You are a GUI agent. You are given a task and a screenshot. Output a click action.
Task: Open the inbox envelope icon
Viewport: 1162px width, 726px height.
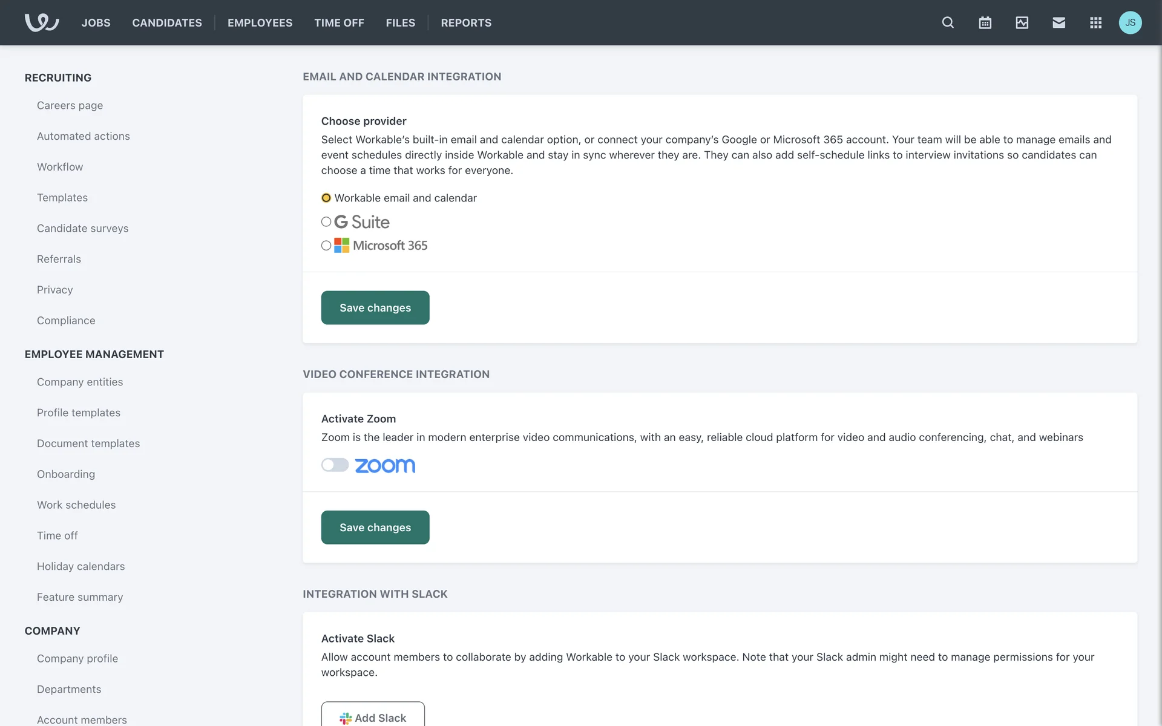1059,22
